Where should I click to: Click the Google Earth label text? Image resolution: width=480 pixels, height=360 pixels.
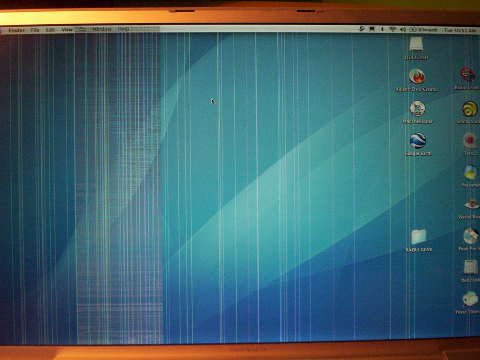point(418,153)
